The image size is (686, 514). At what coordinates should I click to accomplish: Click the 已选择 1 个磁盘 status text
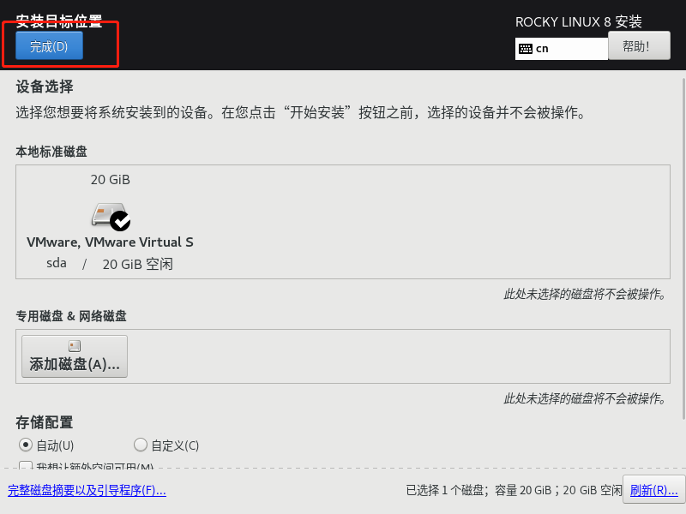click(445, 490)
